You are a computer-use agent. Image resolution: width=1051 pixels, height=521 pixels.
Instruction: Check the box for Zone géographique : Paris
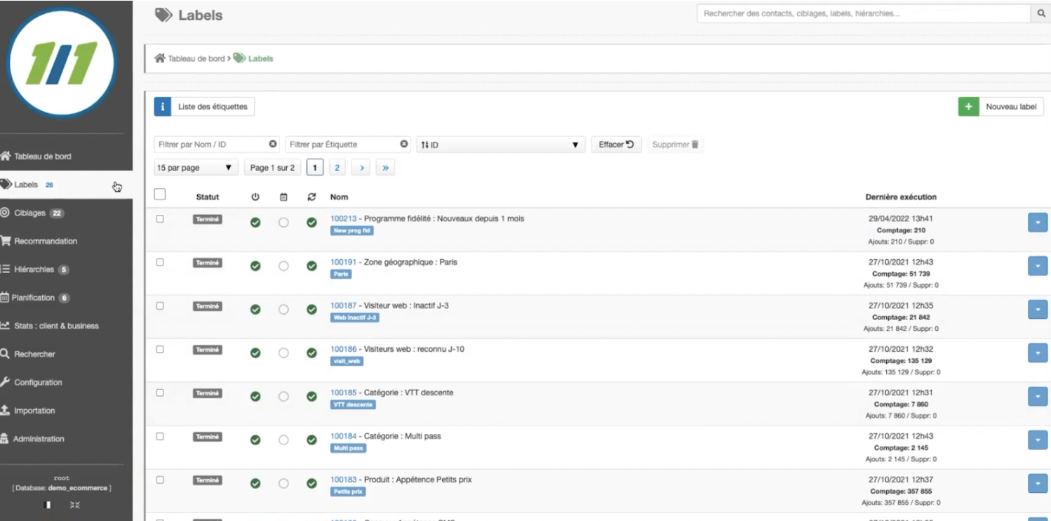click(x=160, y=263)
